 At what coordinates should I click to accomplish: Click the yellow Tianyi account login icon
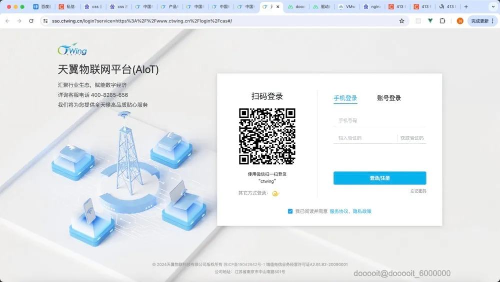(x=276, y=193)
